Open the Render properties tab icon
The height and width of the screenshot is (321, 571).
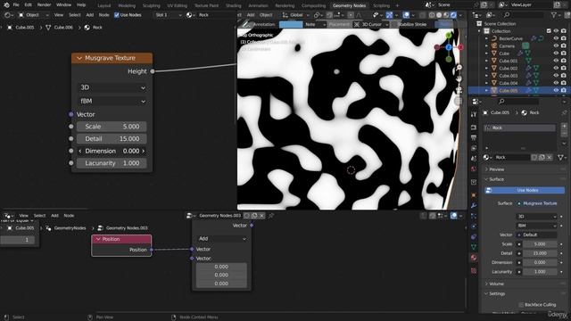tap(474, 128)
